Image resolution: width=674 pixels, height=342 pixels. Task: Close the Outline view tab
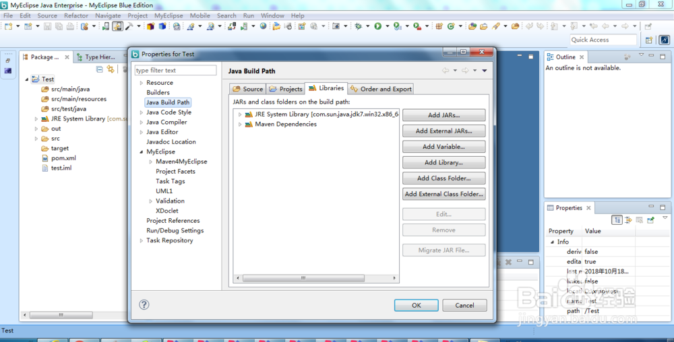[x=582, y=57]
